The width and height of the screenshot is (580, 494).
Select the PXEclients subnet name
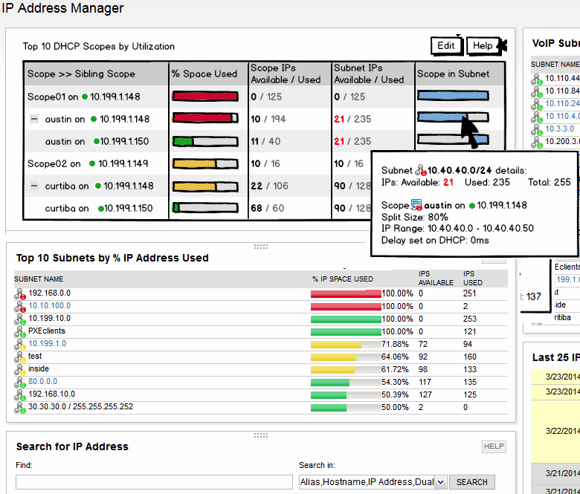click(47, 331)
